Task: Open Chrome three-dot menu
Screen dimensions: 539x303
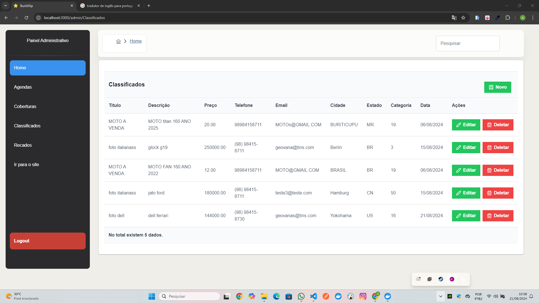Action: (533, 18)
